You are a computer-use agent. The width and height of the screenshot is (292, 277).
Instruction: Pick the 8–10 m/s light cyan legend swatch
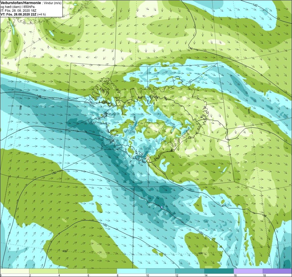pyautogui.click(x=131, y=271)
